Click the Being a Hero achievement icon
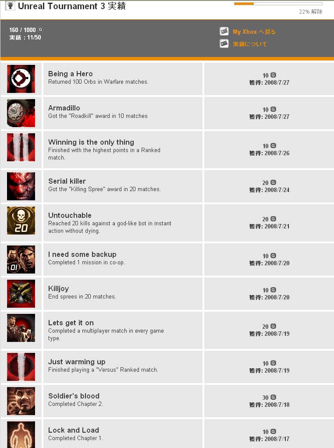 21,79
